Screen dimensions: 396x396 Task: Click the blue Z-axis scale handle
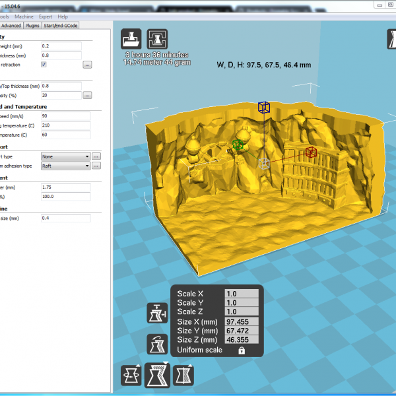pos(264,107)
